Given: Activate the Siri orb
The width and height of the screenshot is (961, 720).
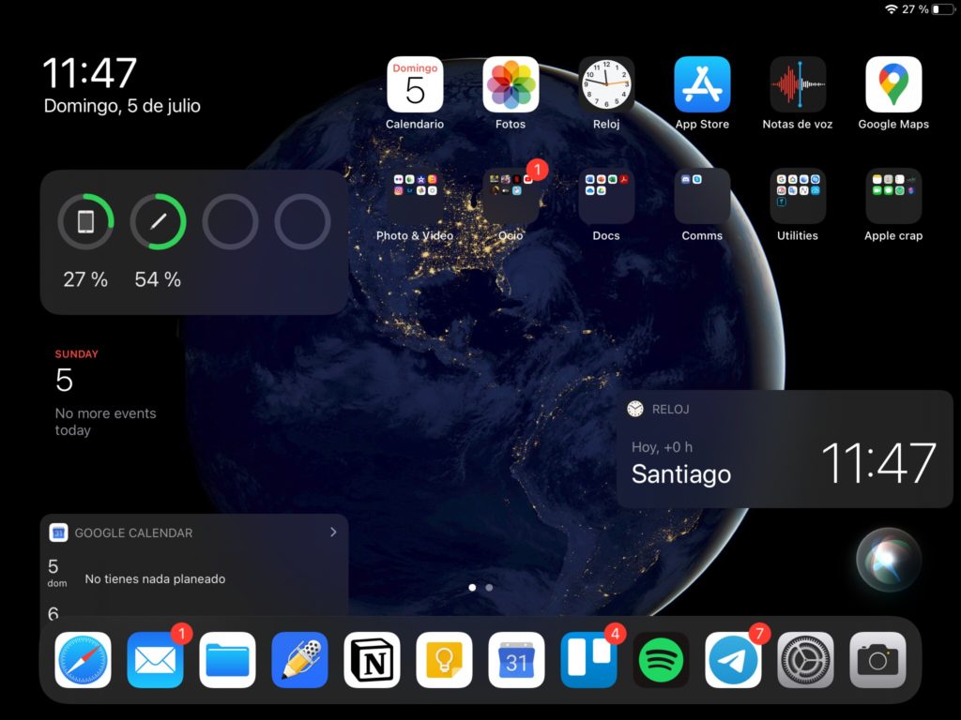Looking at the screenshot, I should click(x=888, y=560).
